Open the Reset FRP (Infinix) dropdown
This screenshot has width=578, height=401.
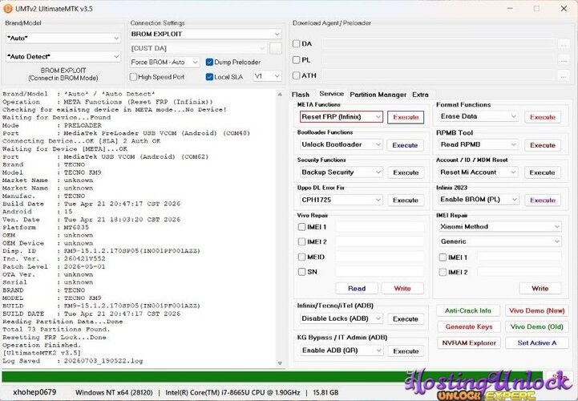pyautogui.click(x=341, y=117)
